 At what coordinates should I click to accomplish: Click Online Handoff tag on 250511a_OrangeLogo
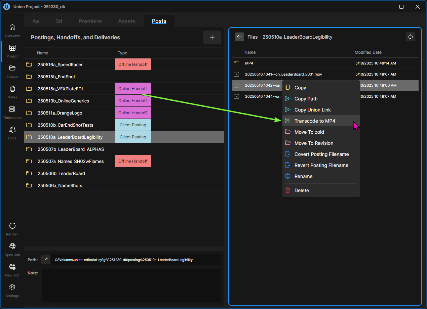(x=133, y=113)
